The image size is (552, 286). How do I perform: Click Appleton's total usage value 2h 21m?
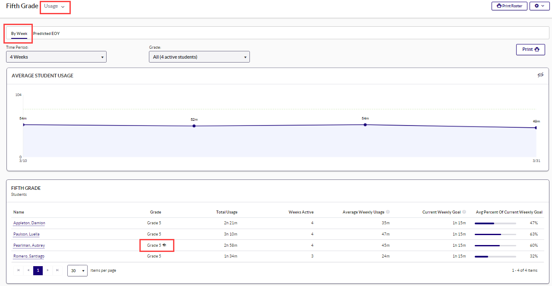pyautogui.click(x=231, y=223)
